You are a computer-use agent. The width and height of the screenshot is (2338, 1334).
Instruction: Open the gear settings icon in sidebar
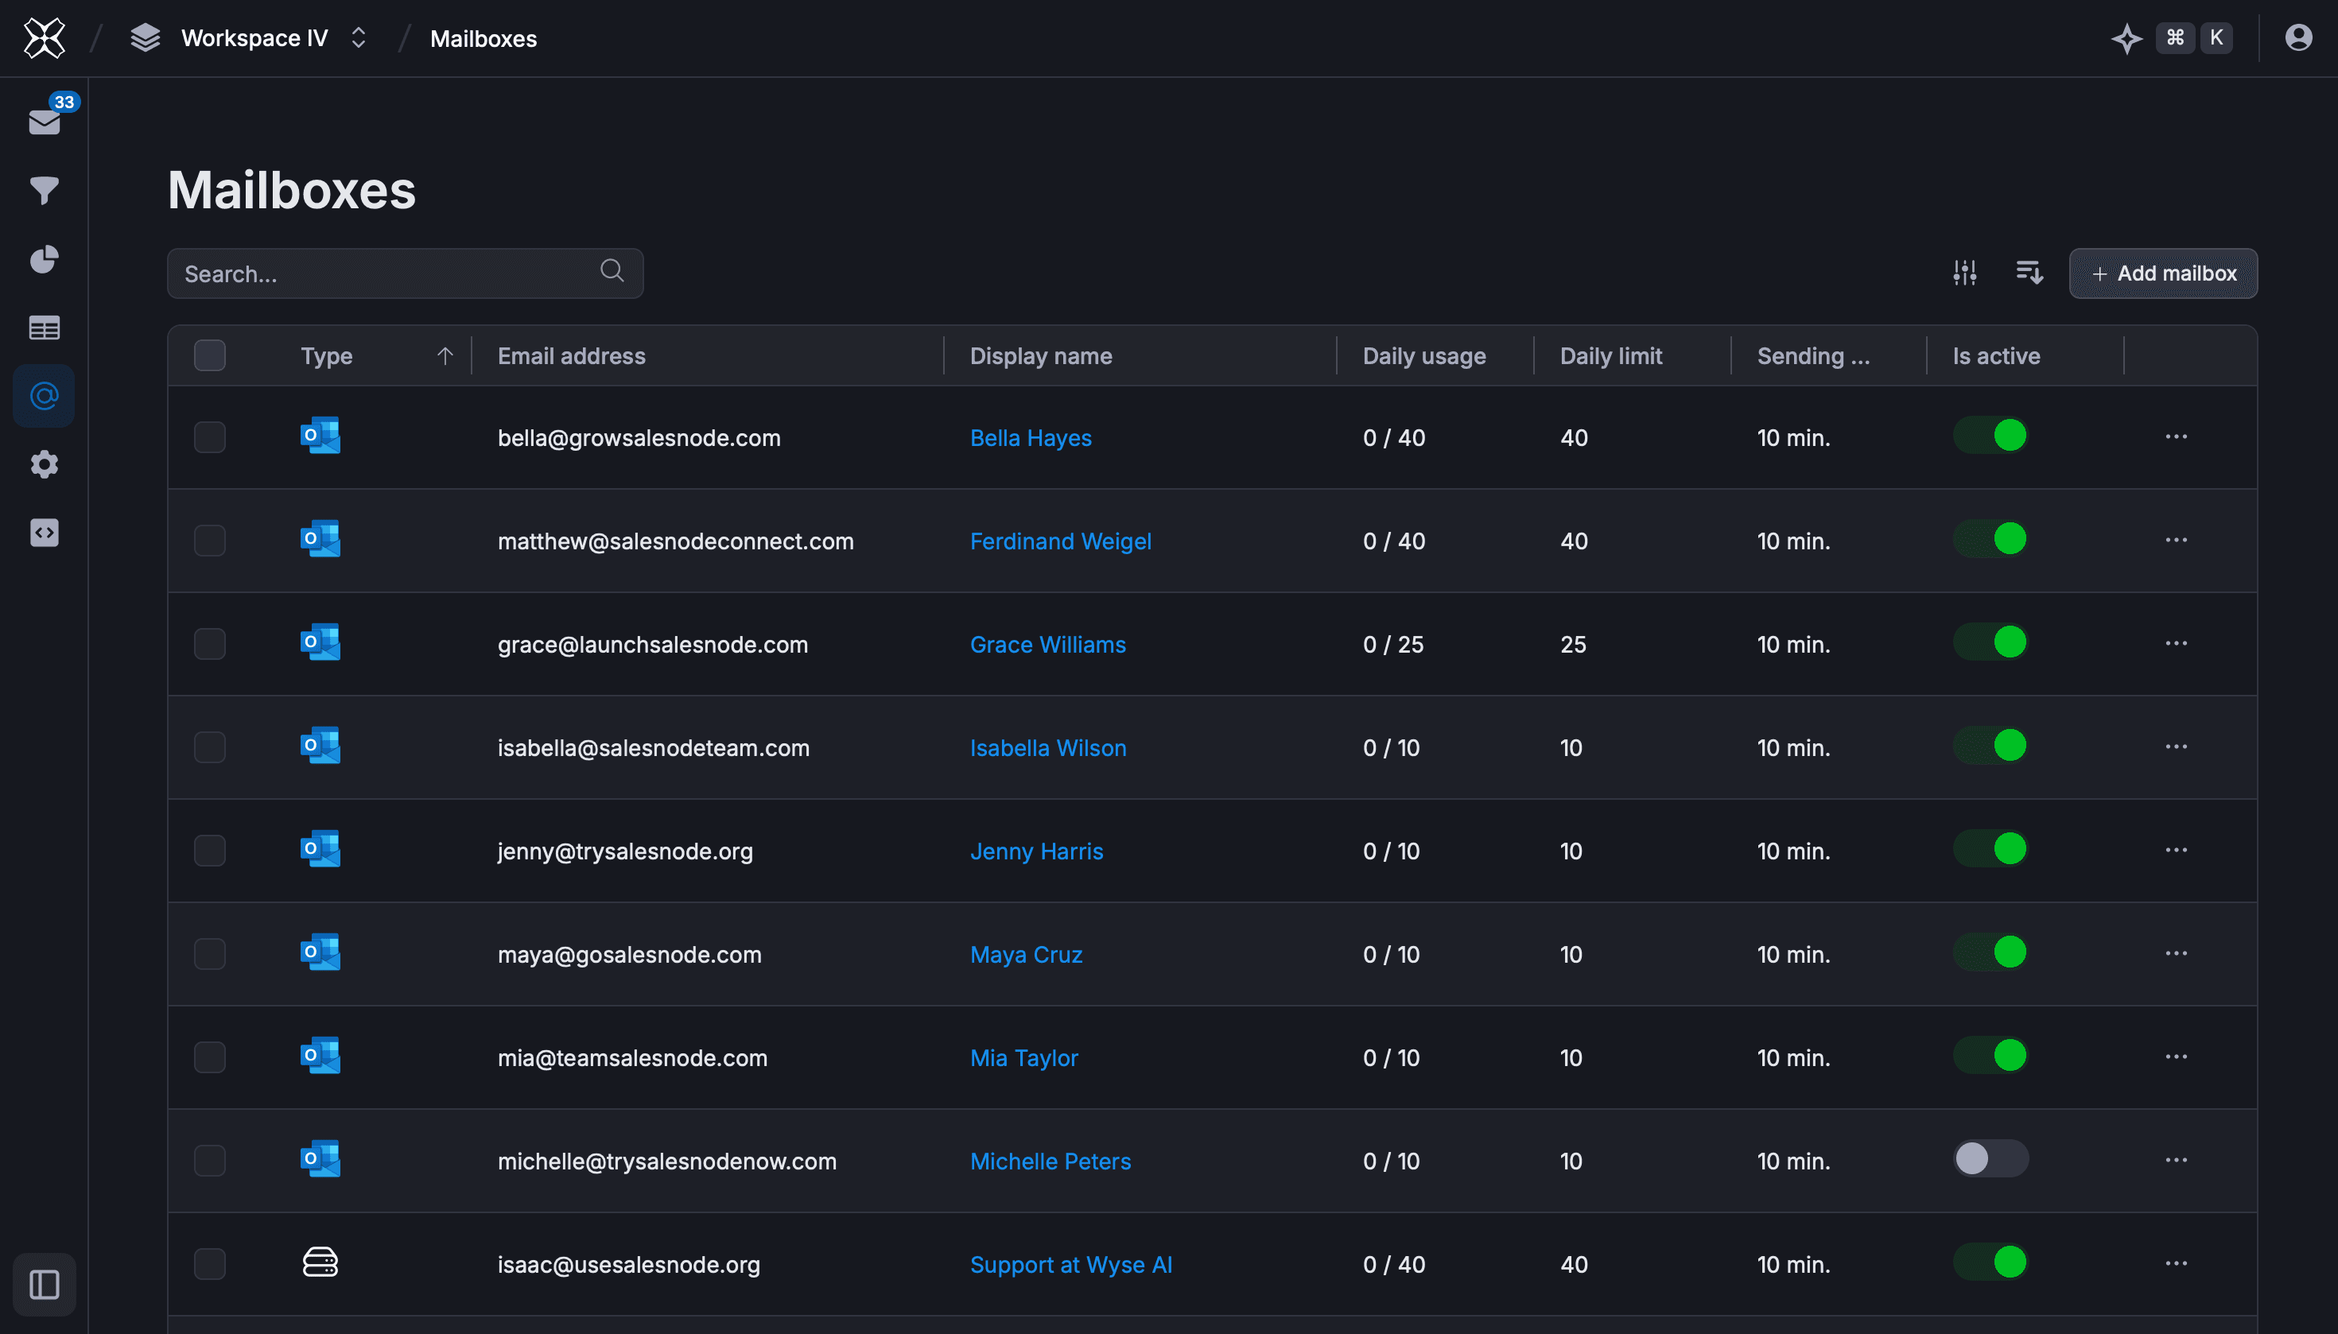point(44,464)
